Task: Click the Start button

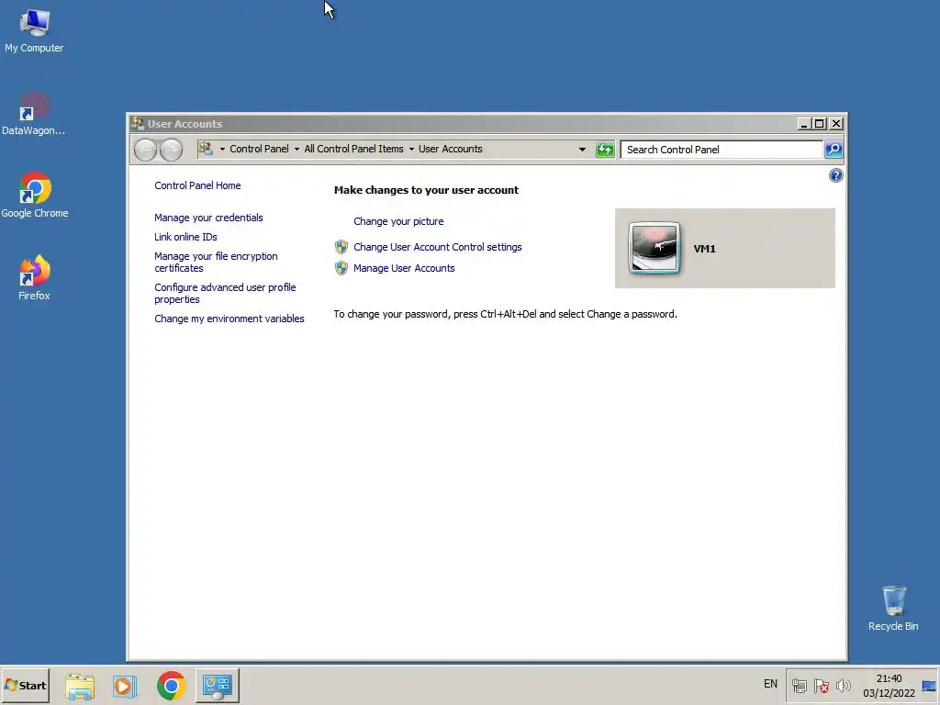Action: coord(25,685)
